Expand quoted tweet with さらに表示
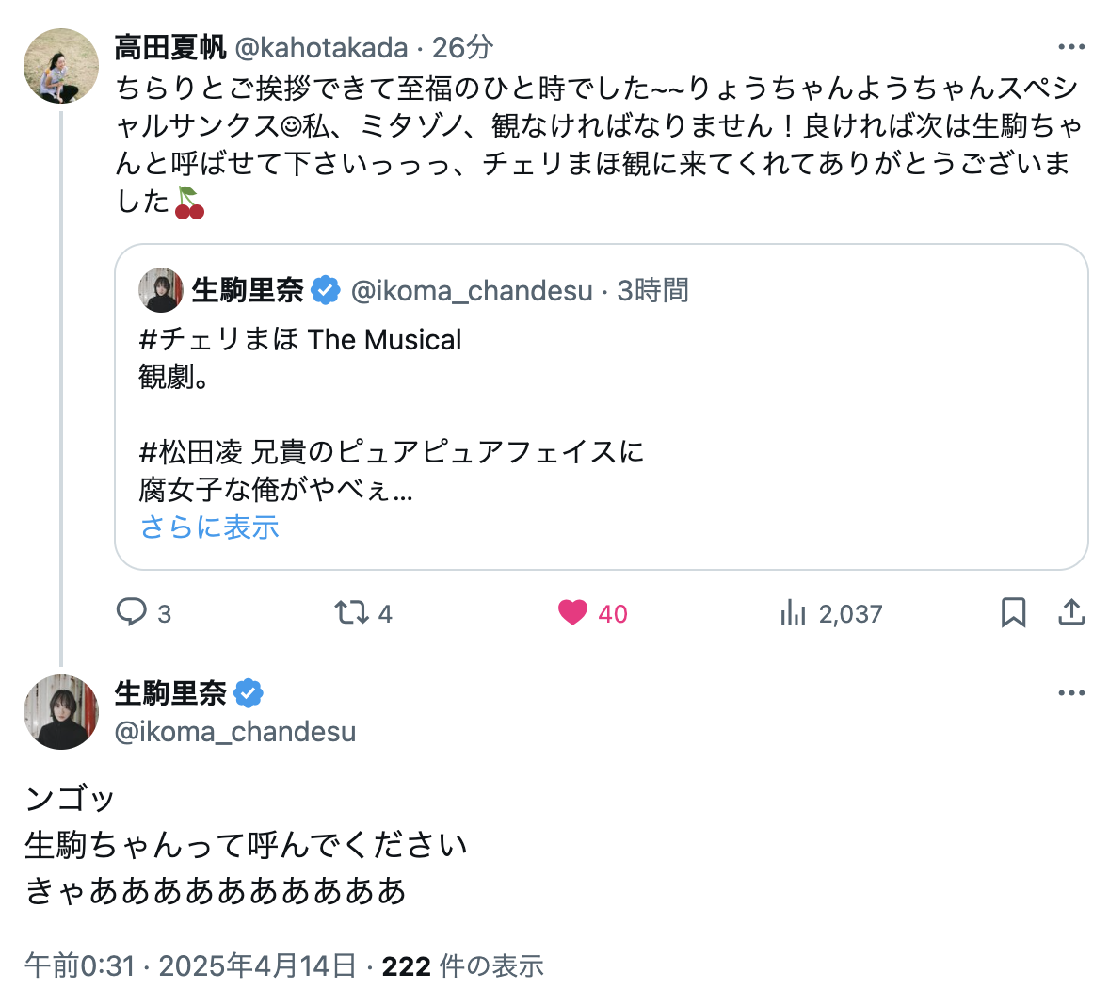1109x1006 pixels. pyautogui.click(x=210, y=527)
